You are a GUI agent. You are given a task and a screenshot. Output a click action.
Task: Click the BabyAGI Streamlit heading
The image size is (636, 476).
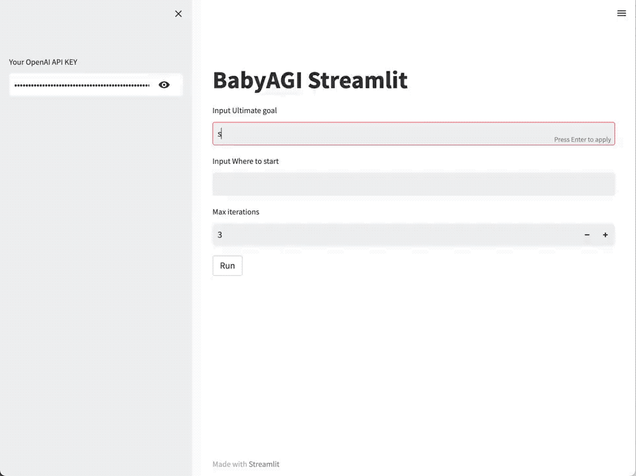click(x=310, y=80)
